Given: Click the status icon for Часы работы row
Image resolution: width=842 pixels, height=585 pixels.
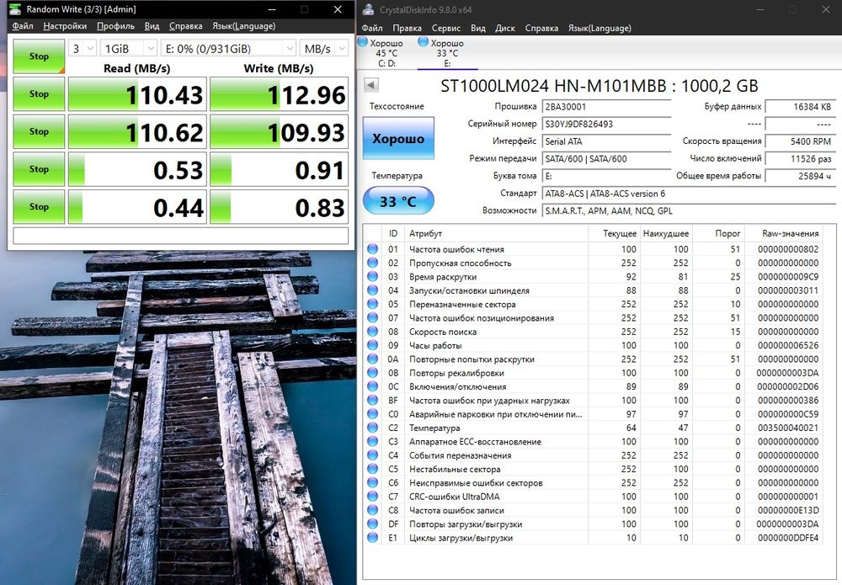Looking at the screenshot, I should 372,345.
